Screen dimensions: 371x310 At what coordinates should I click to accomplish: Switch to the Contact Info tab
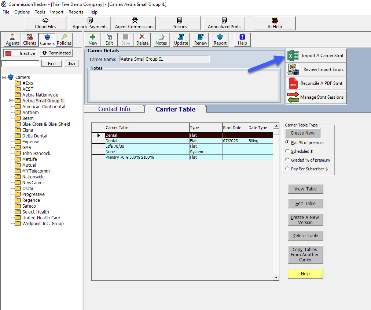[x=114, y=109]
